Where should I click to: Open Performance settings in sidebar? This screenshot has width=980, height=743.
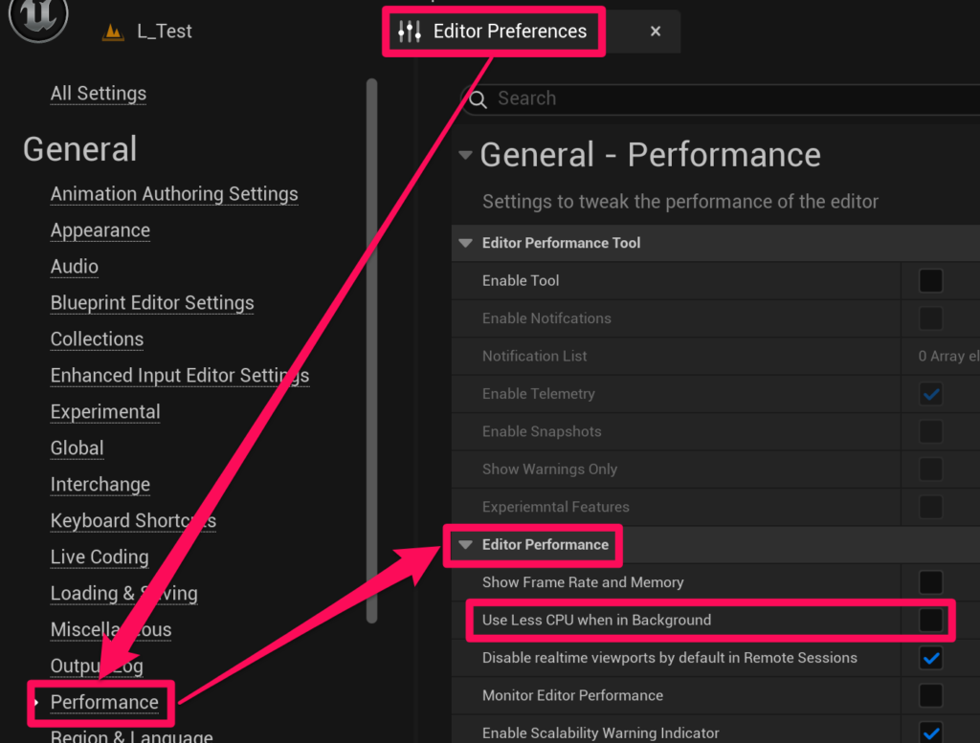(104, 702)
